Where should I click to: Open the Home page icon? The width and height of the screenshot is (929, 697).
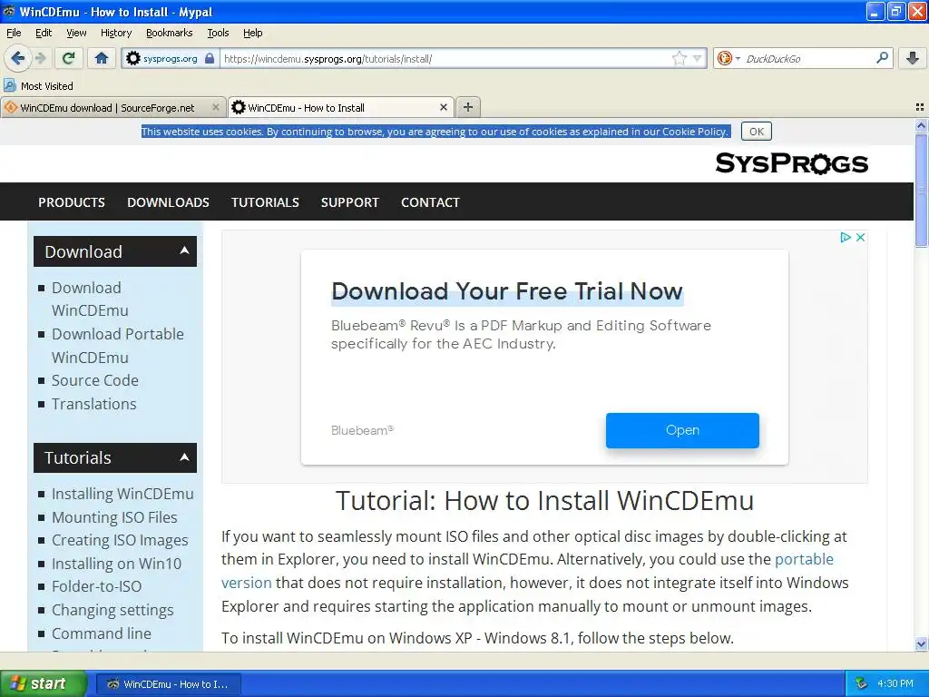102,58
